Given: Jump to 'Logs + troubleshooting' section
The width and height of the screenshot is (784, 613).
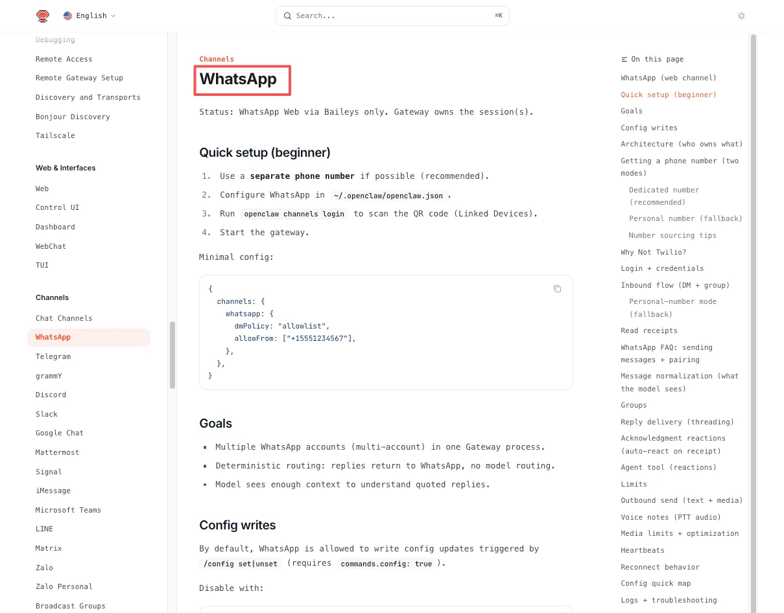Looking at the screenshot, I should click(x=669, y=600).
